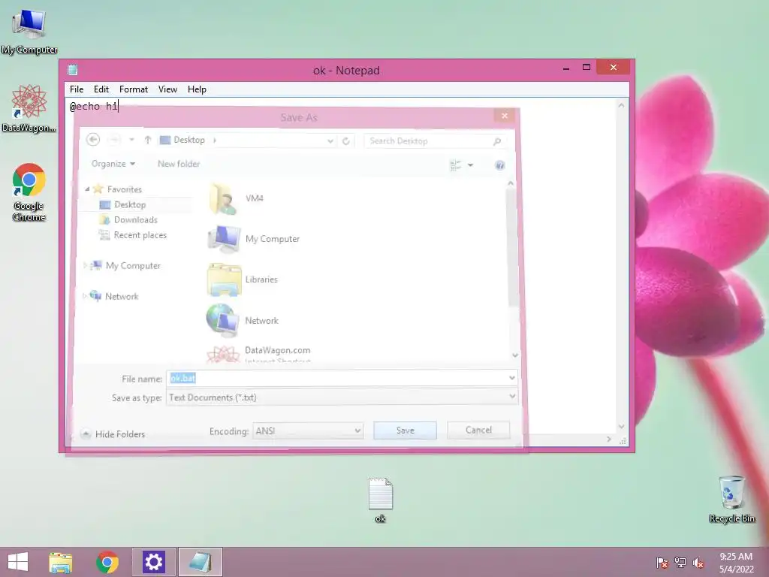Open DataWagon desktop shortcut
769x577 pixels.
click(x=29, y=108)
